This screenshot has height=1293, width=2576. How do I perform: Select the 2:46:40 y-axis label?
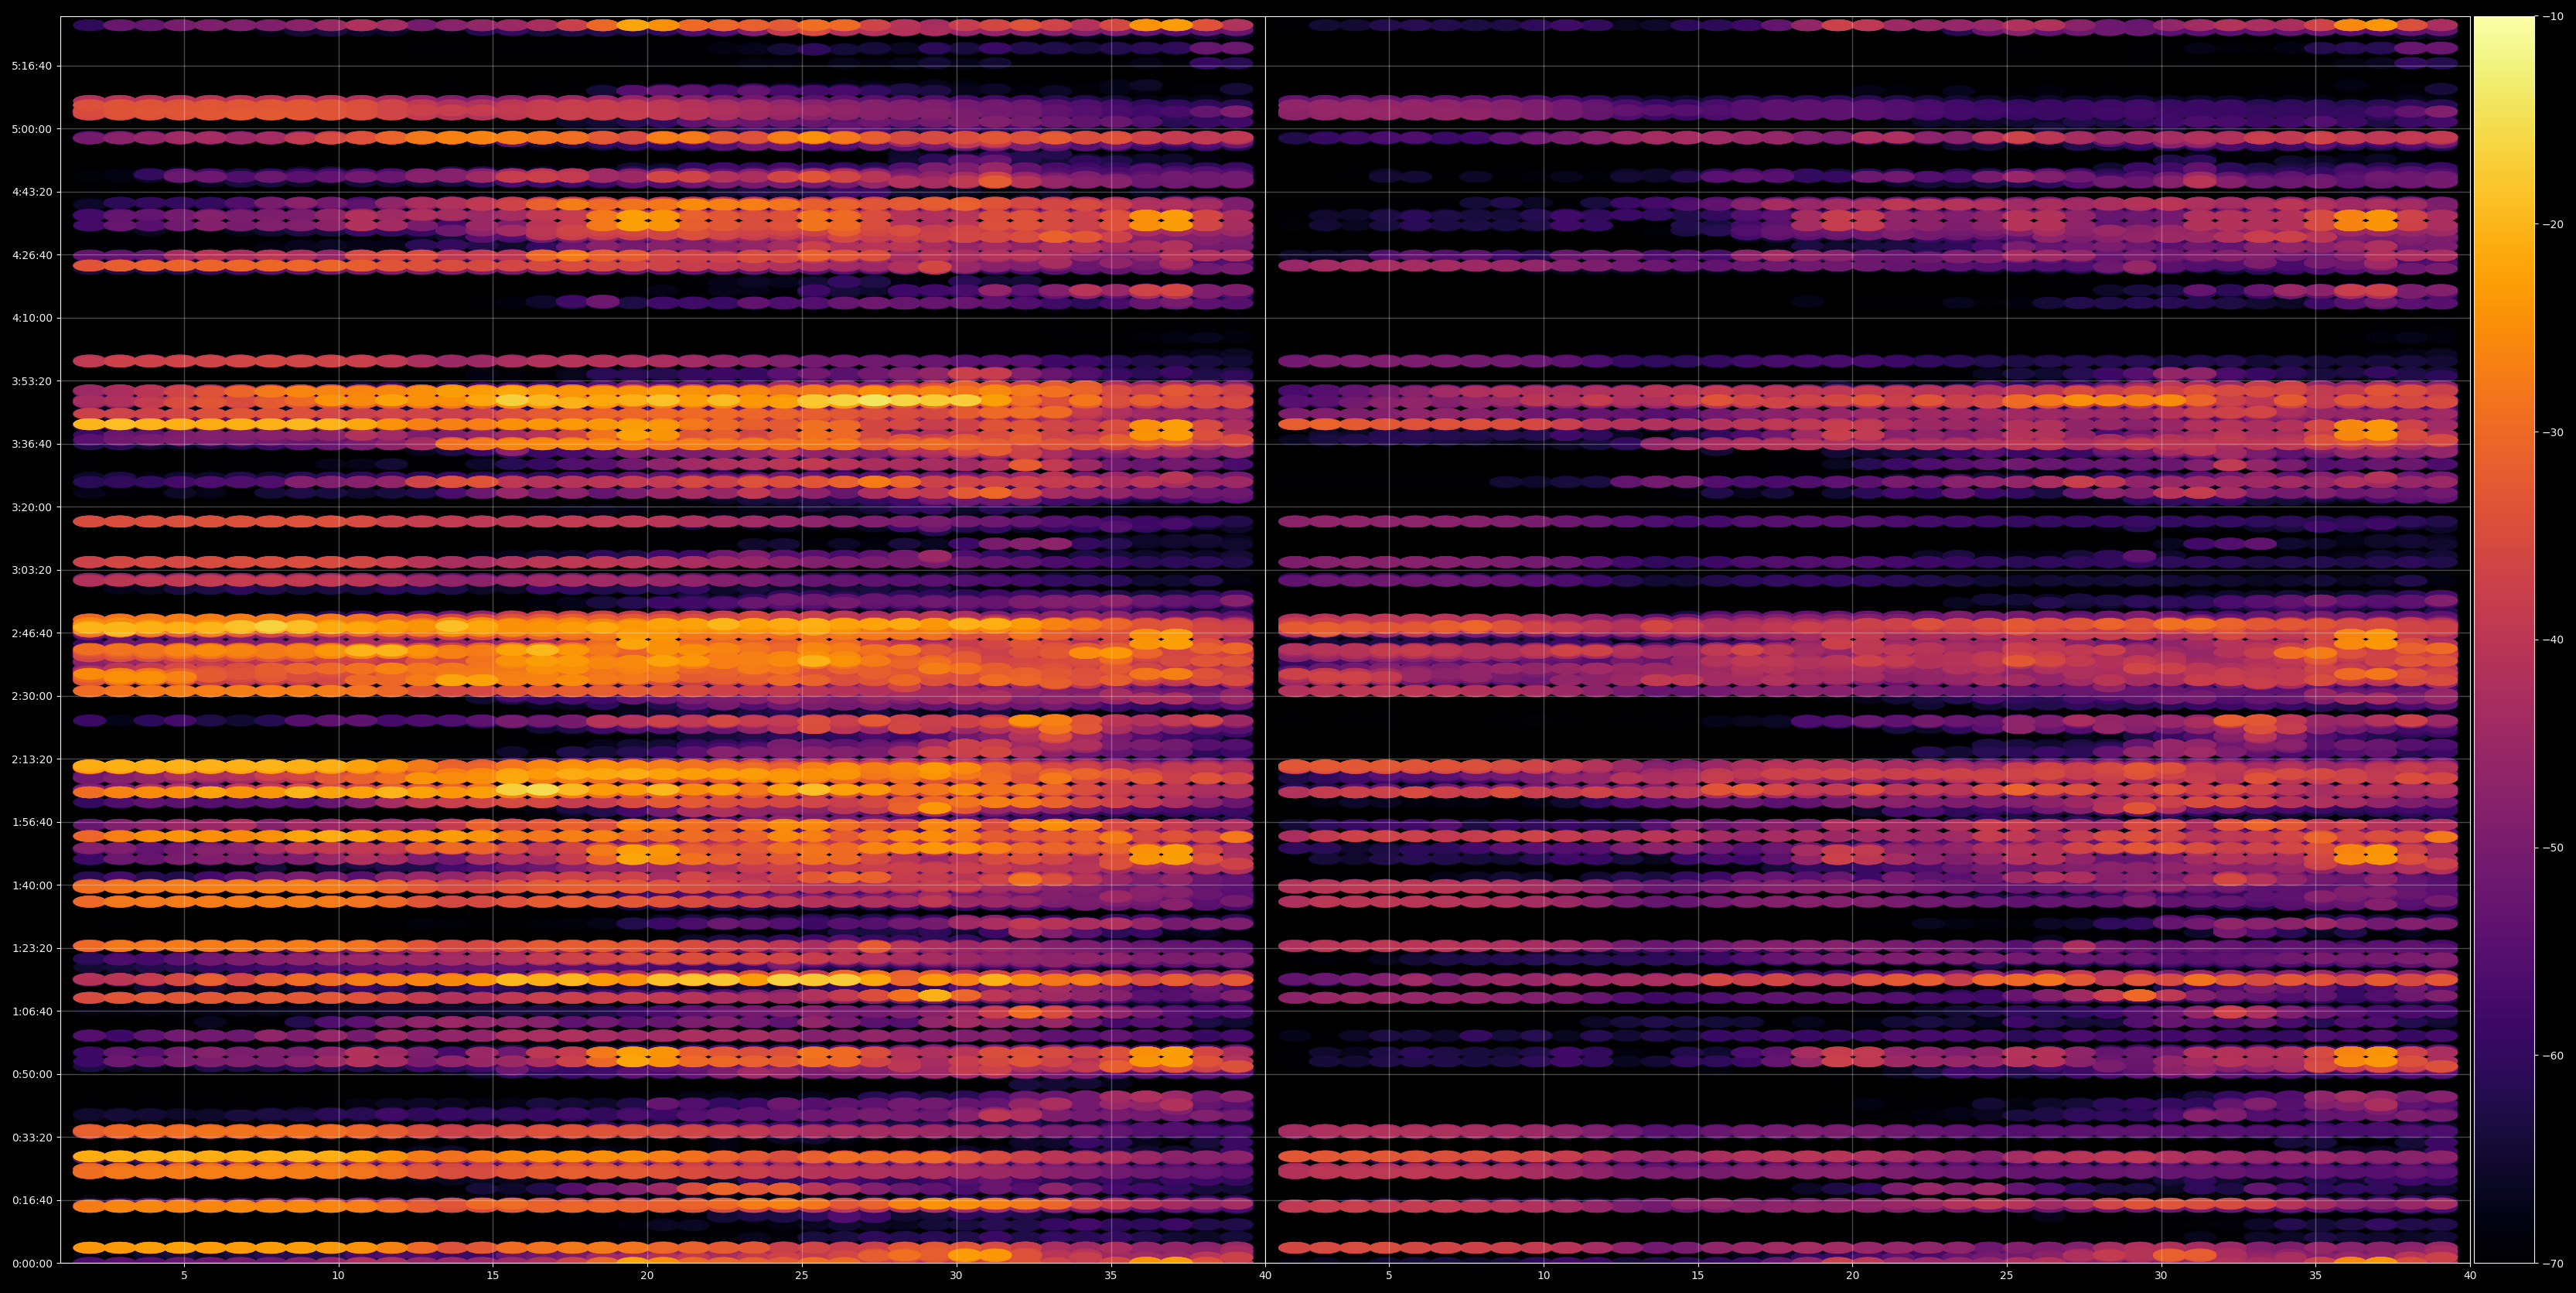pyautogui.click(x=31, y=633)
